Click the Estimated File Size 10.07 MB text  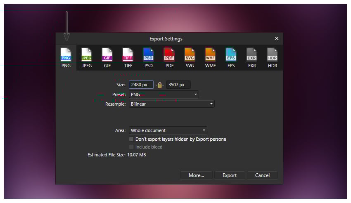pos(116,155)
